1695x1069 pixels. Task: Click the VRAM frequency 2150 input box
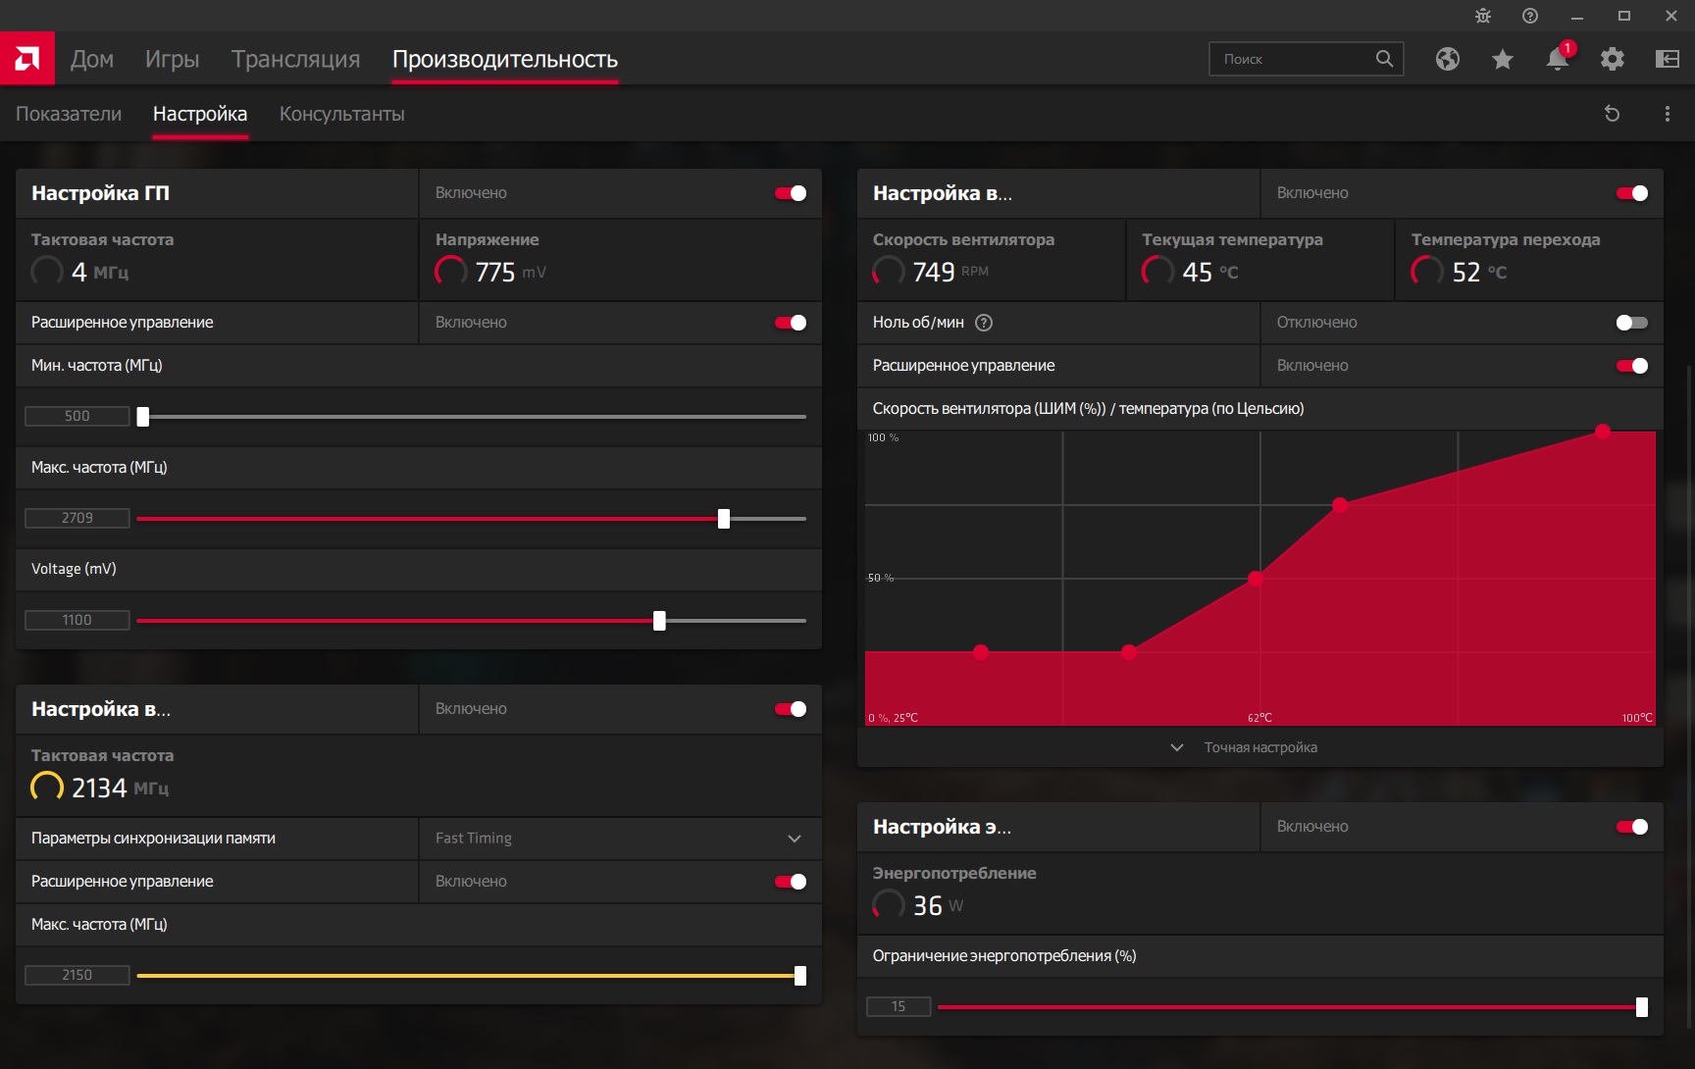[77, 976]
